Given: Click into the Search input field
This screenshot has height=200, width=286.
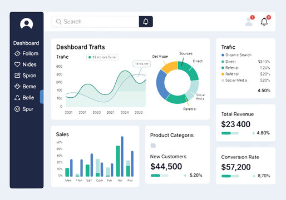Looking at the screenshot, I should pyautogui.click(x=95, y=22).
